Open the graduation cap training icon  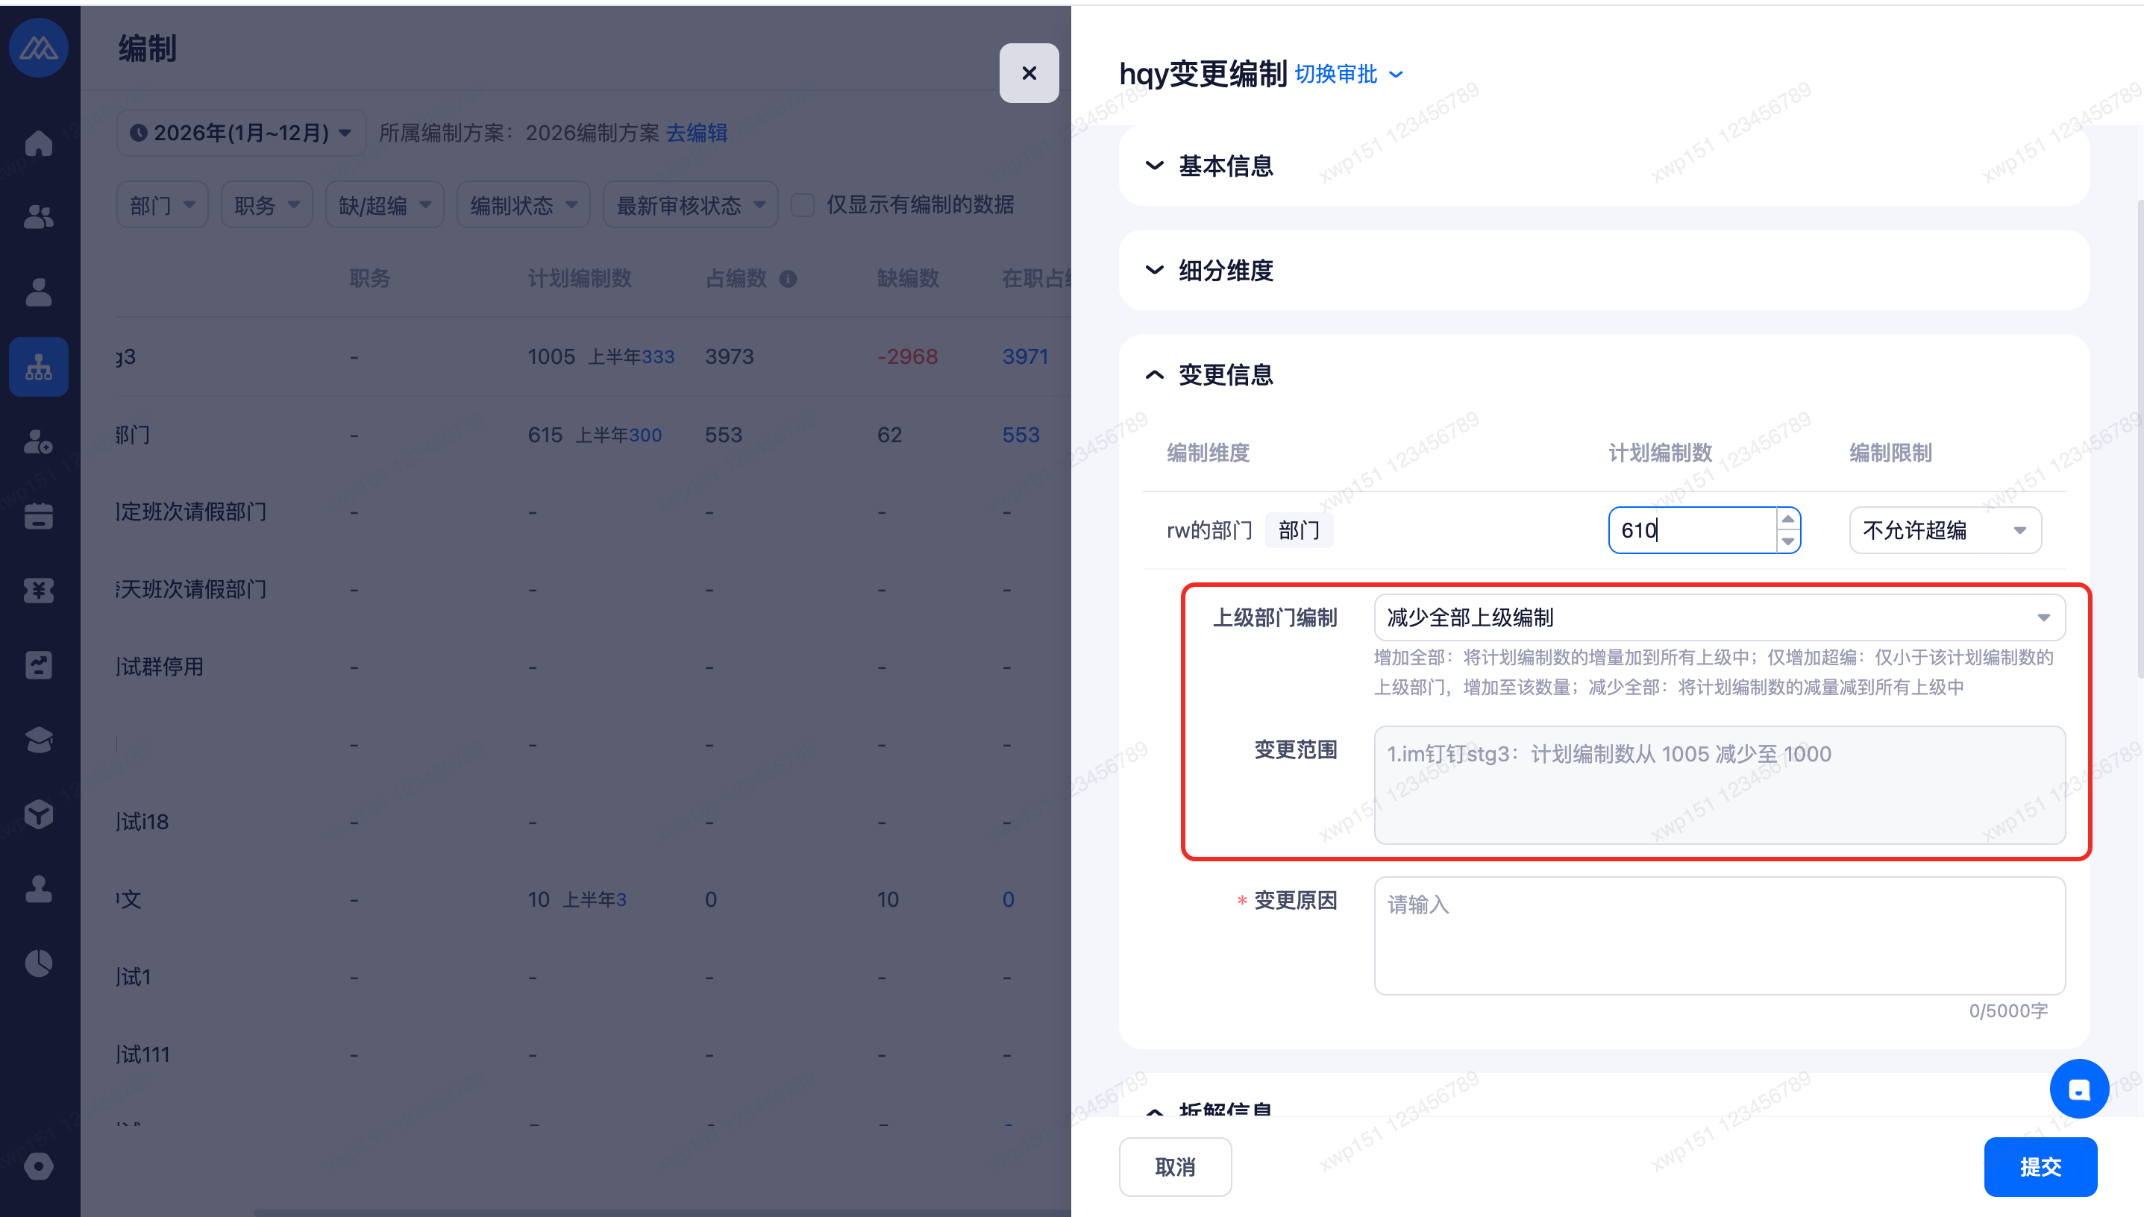coord(39,740)
